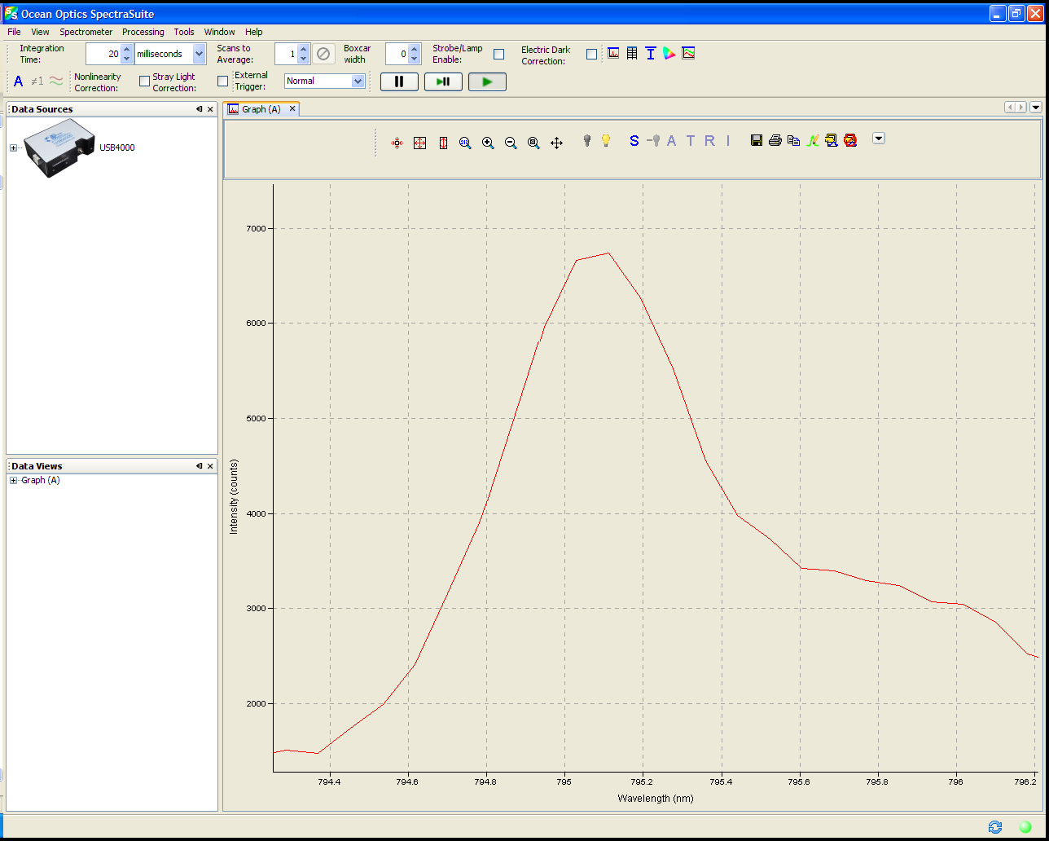1049x841 pixels.
Task: Print the graph using printer icon
Action: [x=775, y=140]
